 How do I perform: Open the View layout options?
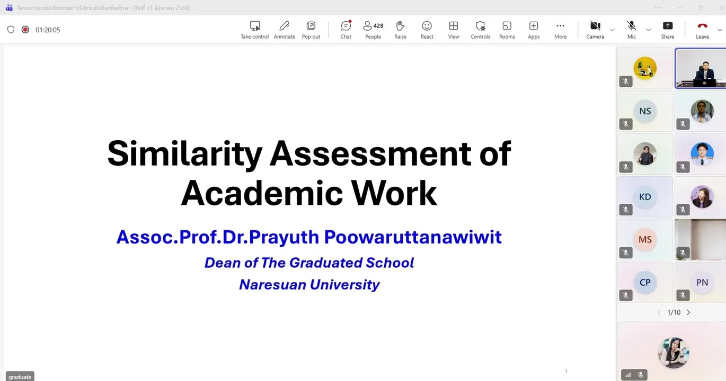(x=454, y=30)
